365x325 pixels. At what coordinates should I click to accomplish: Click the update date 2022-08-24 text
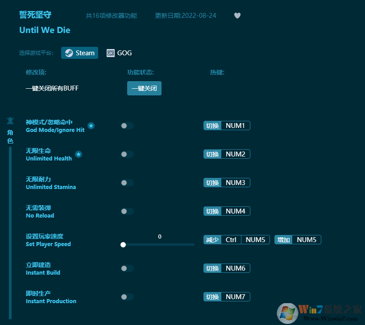[186, 16]
